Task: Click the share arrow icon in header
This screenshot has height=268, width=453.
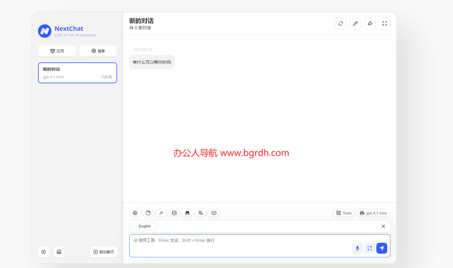Action: pyautogui.click(x=370, y=23)
